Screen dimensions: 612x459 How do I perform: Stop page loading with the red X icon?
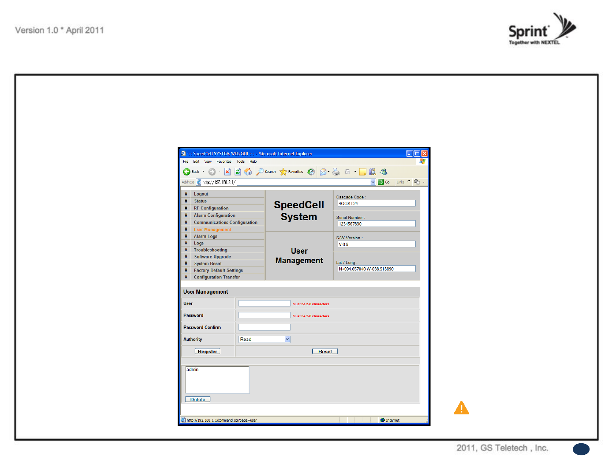(227, 172)
